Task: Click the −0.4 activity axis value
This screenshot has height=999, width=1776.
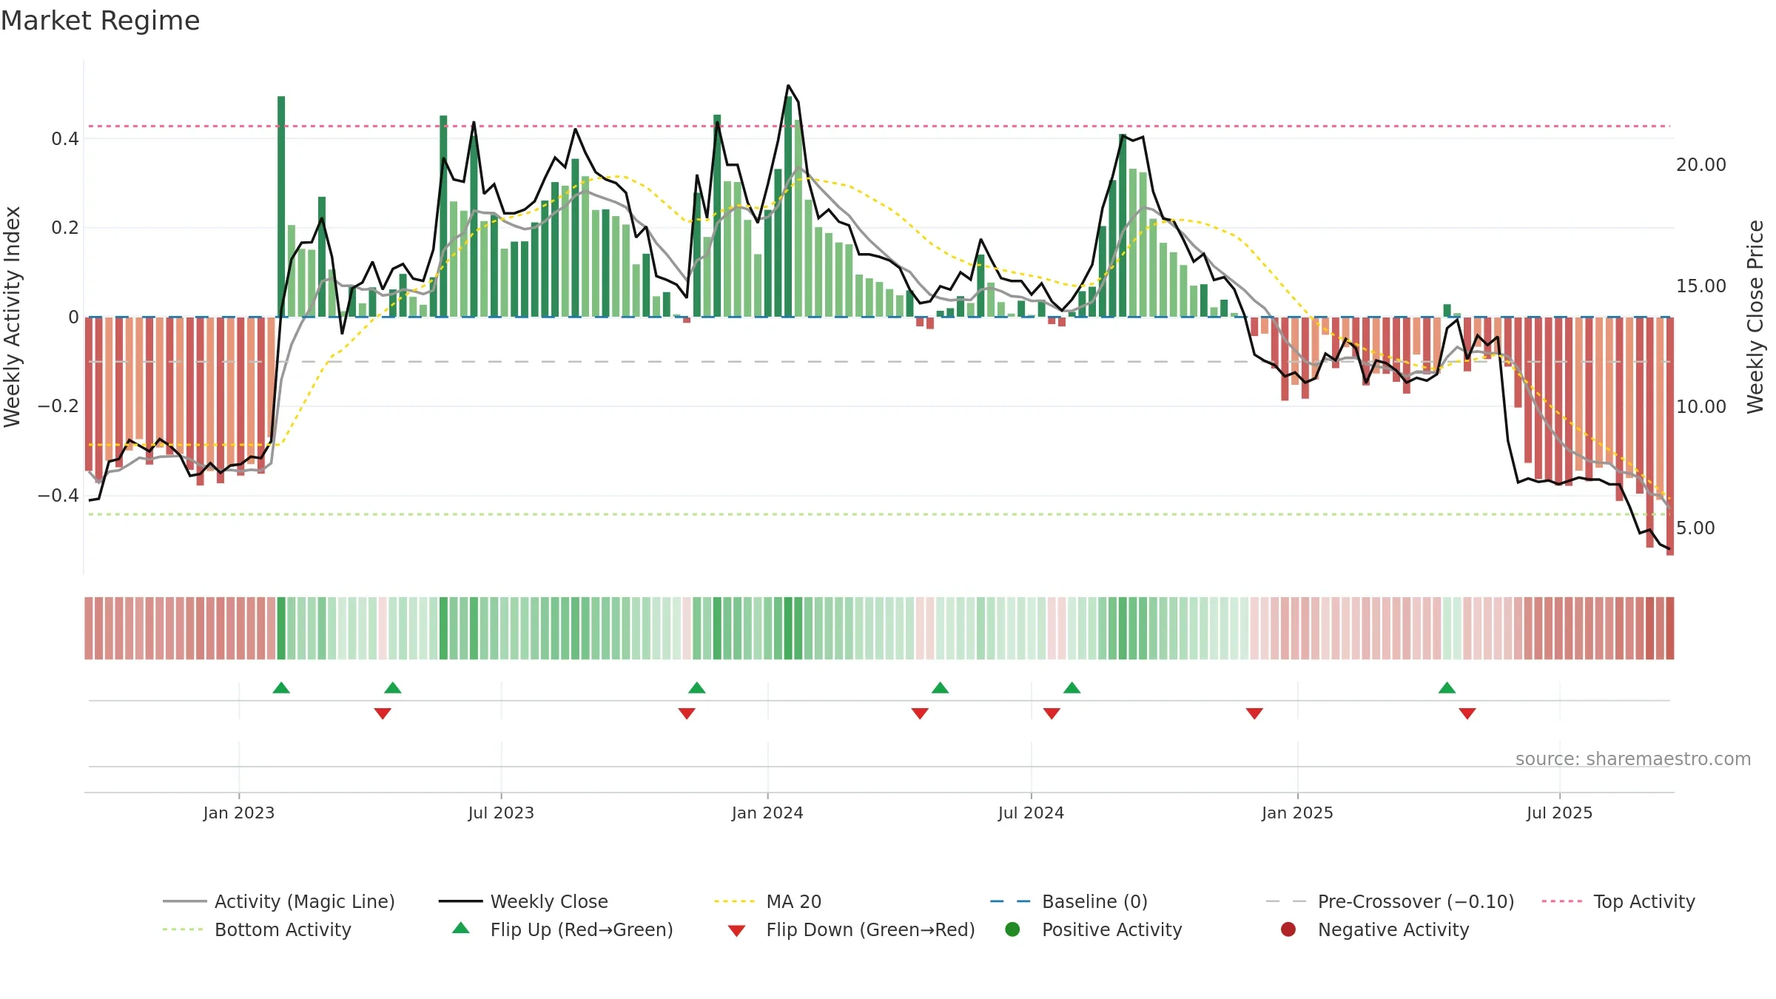Action: coord(58,495)
